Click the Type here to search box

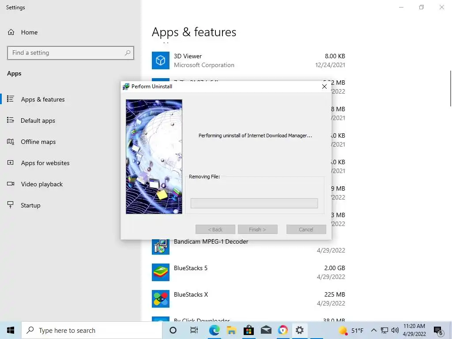(x=92, y=330)
